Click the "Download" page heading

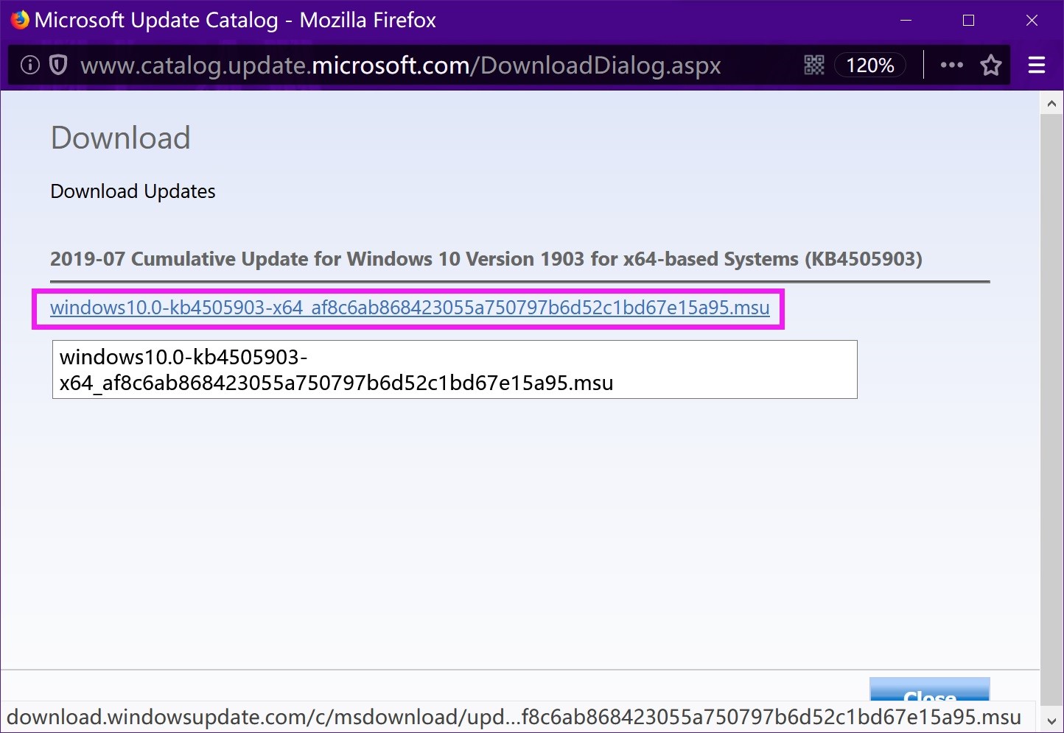121,138
